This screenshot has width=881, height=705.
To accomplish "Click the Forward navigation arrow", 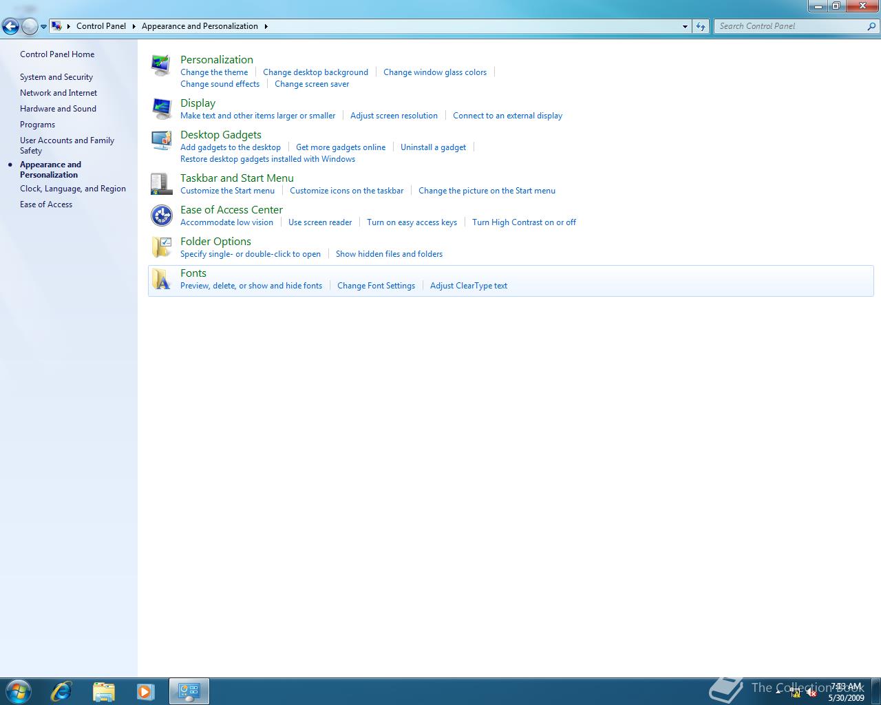I will click(30, 27).
